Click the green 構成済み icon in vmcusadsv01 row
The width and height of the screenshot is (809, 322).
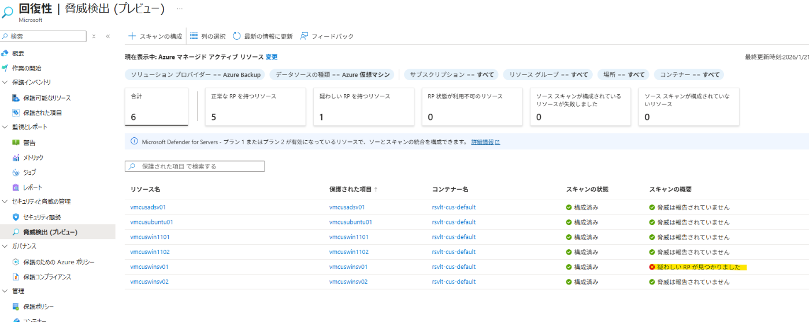[x=569, y=207]
